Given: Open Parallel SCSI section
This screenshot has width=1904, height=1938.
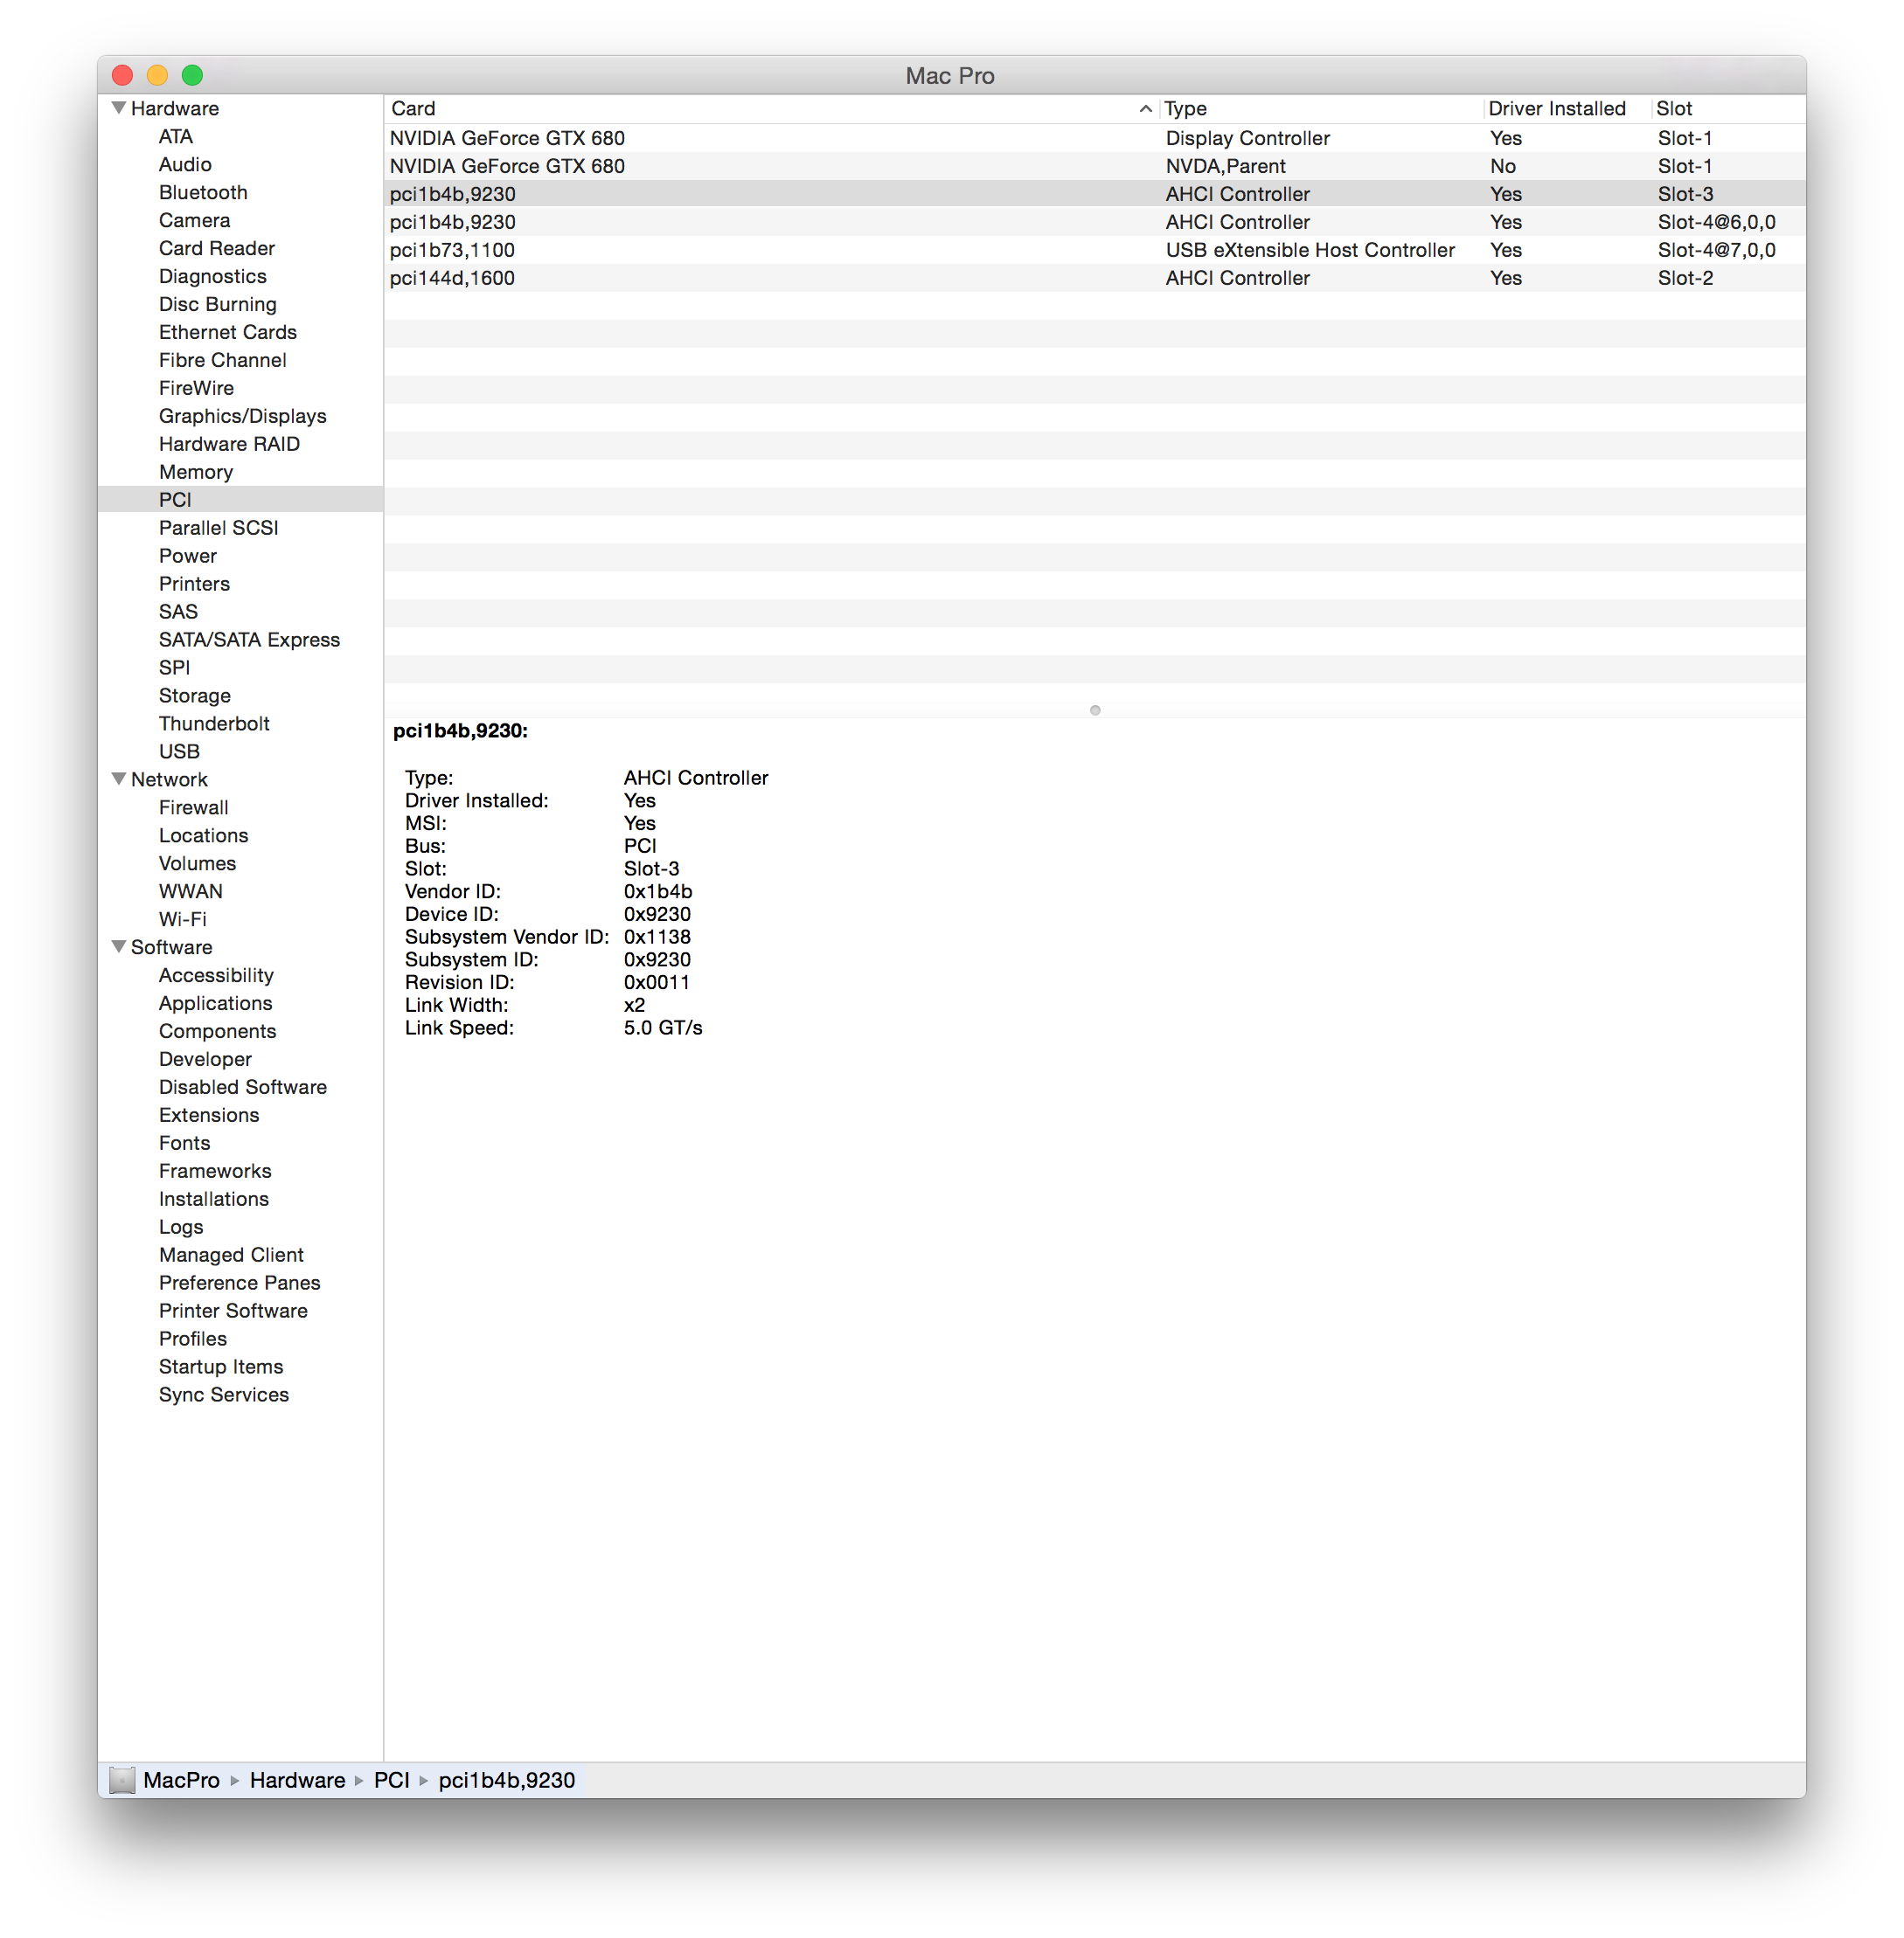Looking at the screenshot, I should (x=219, y=529).
